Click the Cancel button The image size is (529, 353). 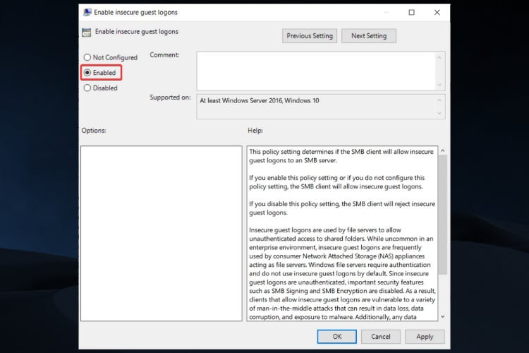click(x=381, y=337)
